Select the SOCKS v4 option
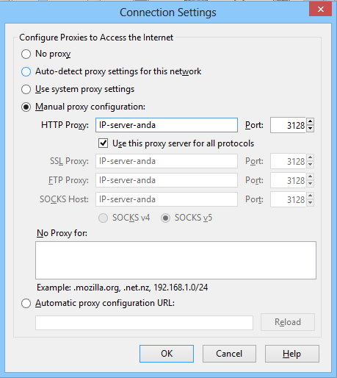 point(103,218)
